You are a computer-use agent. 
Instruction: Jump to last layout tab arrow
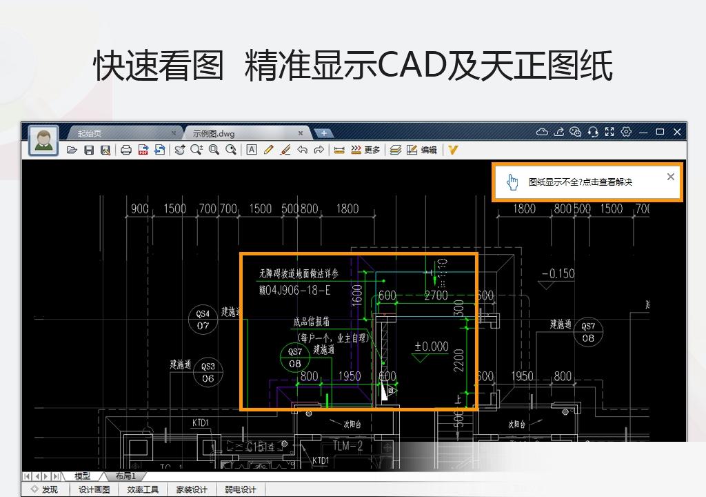[56, 476]
